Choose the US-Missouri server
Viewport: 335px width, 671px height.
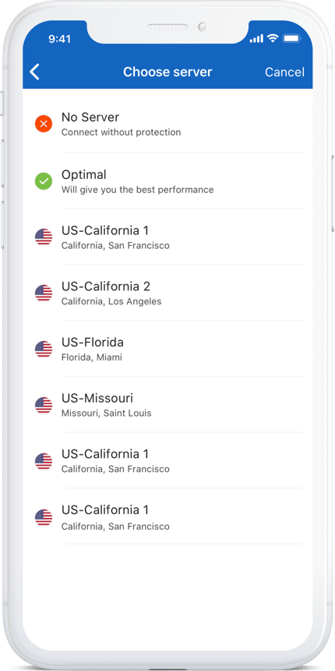[167, 405]
